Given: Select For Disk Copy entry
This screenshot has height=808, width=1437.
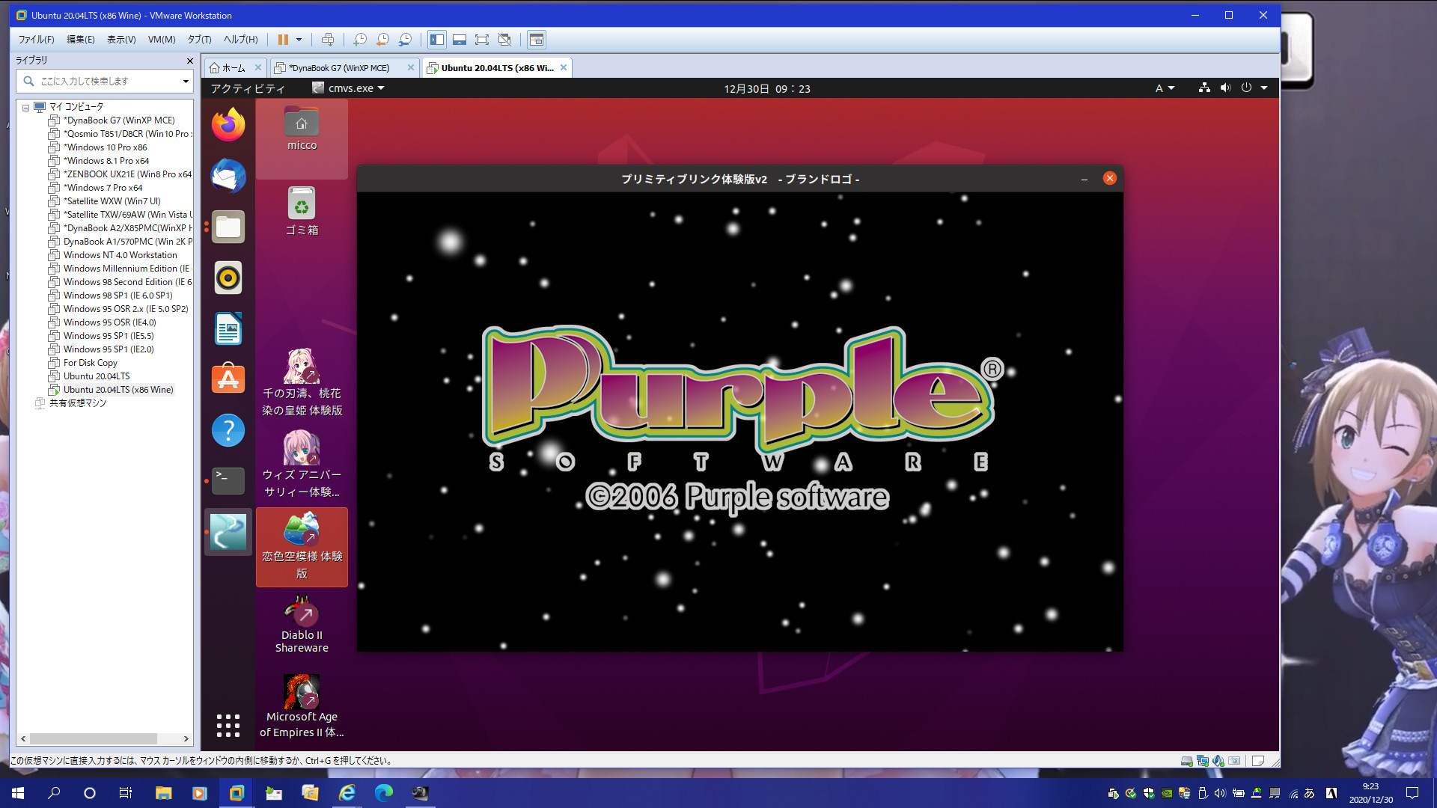Looking at the screenshot, I should coord(90,363).
